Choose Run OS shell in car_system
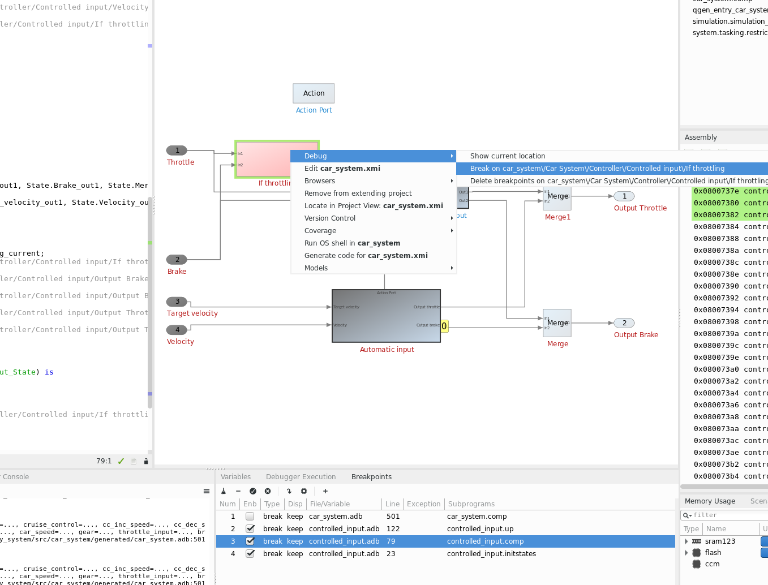 (x=374, y=243)
